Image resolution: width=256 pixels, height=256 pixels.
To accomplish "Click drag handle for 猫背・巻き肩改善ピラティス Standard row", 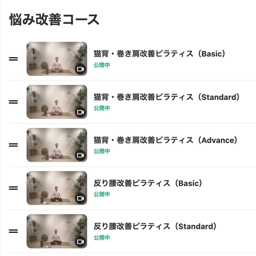I will coord(13,102).
